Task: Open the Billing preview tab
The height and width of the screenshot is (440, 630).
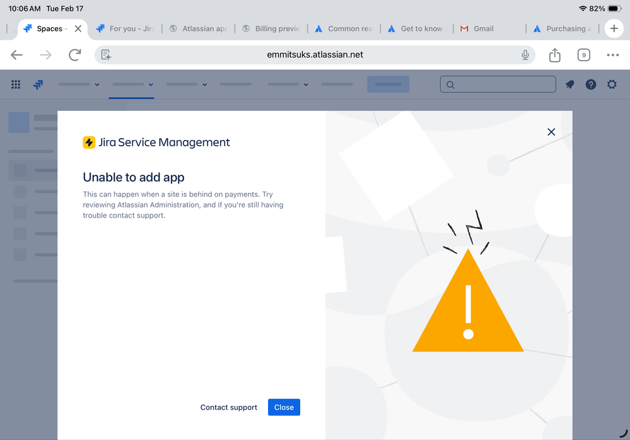Action: point(271,28)
